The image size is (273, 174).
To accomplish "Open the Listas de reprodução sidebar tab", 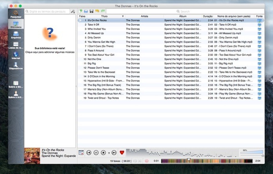I will pyautogui.click(x=16, y=45).
